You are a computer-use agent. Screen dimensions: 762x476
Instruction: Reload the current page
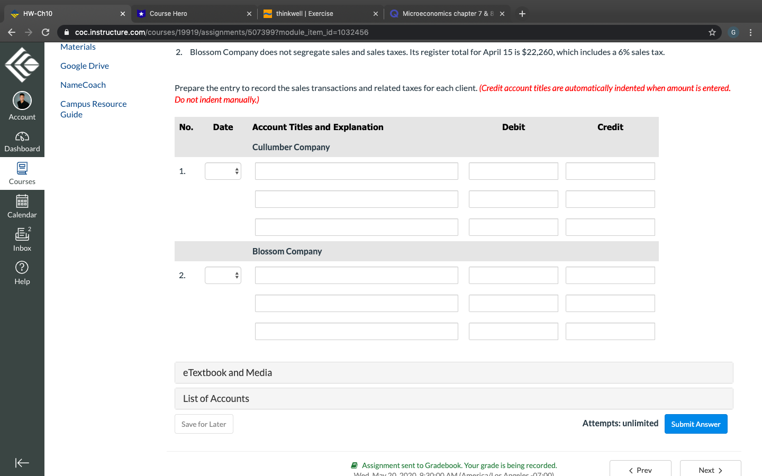[x=46, y=32]
